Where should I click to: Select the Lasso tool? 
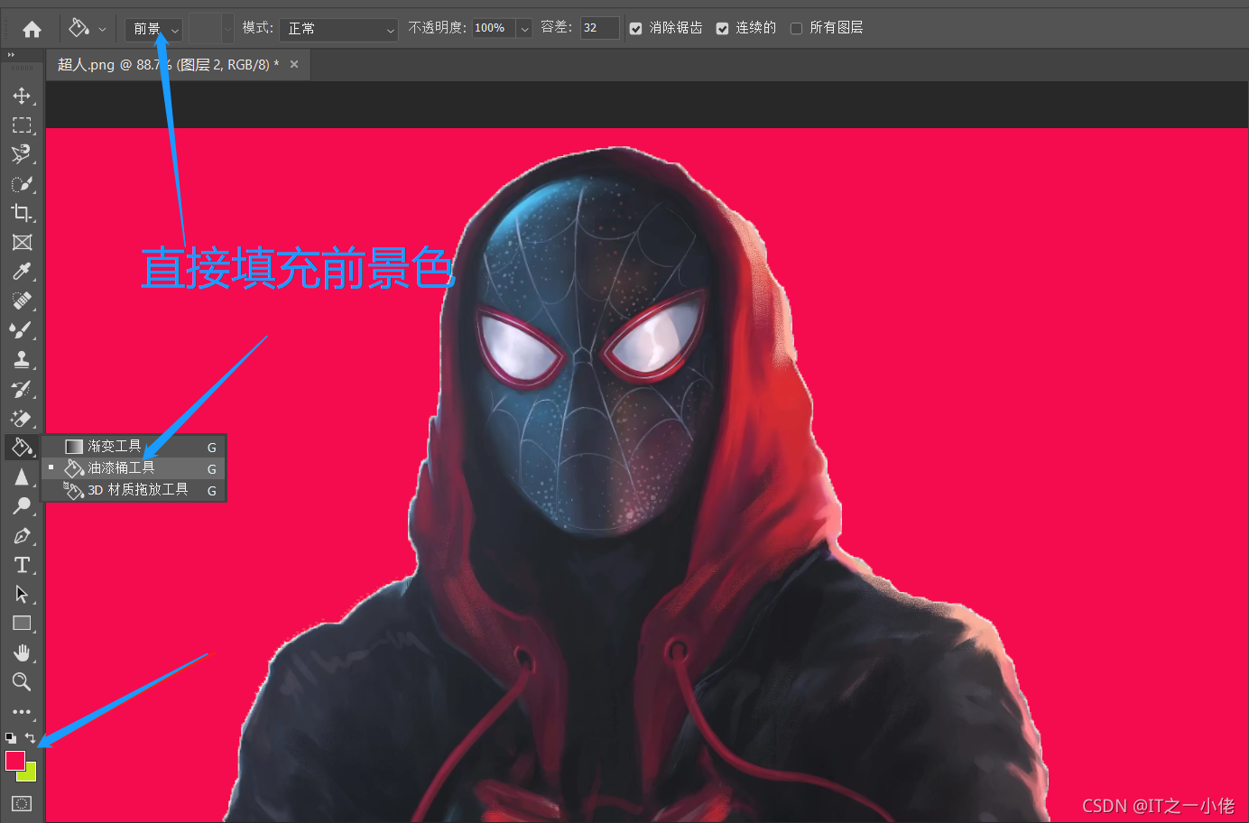22,154
